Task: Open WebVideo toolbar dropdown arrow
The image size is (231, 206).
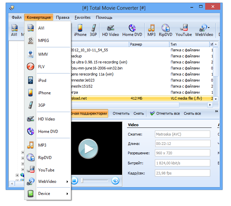Action: click(x=209, y=28)
